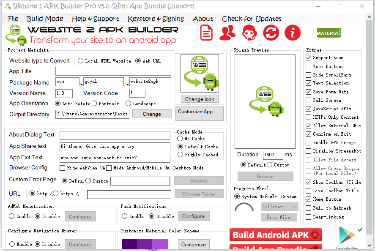Enable AdMob Monetization radio button
375x251 pixels.
[x=12, y=216]
